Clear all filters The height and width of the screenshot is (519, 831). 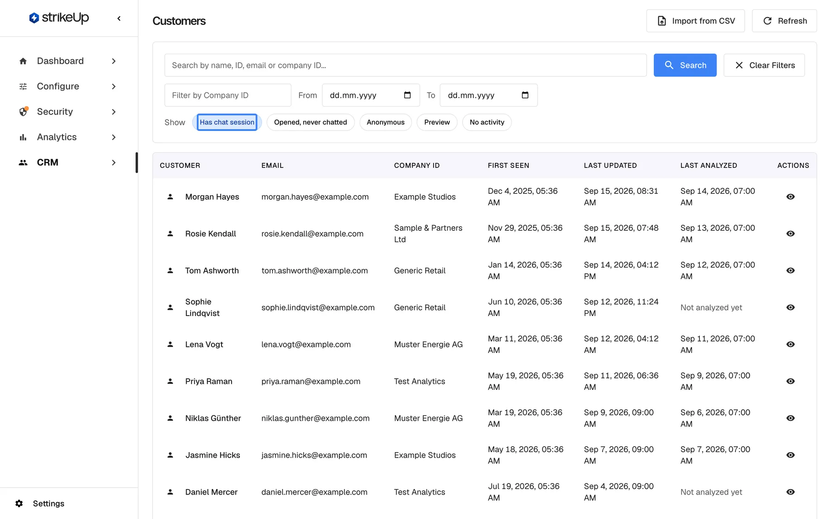[x=764, y=65]
